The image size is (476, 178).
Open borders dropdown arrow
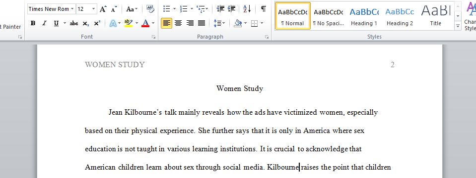pos(262,23)
